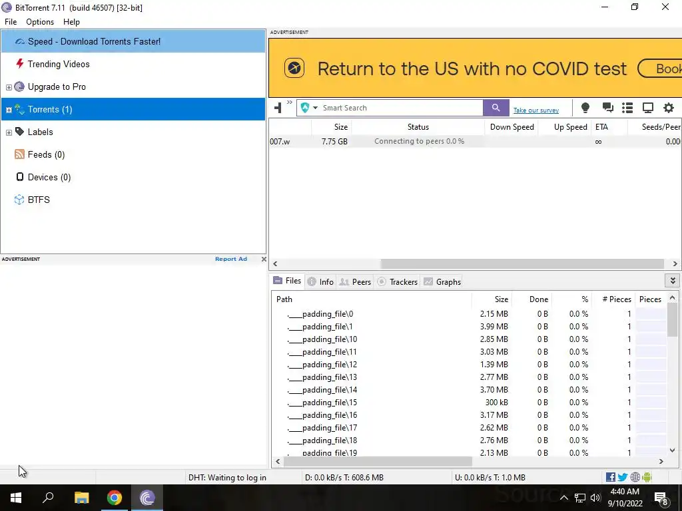This screenshot has width=682, height=511.
Task: Open Preferences via the gear icon
Action: pos(669,107)
